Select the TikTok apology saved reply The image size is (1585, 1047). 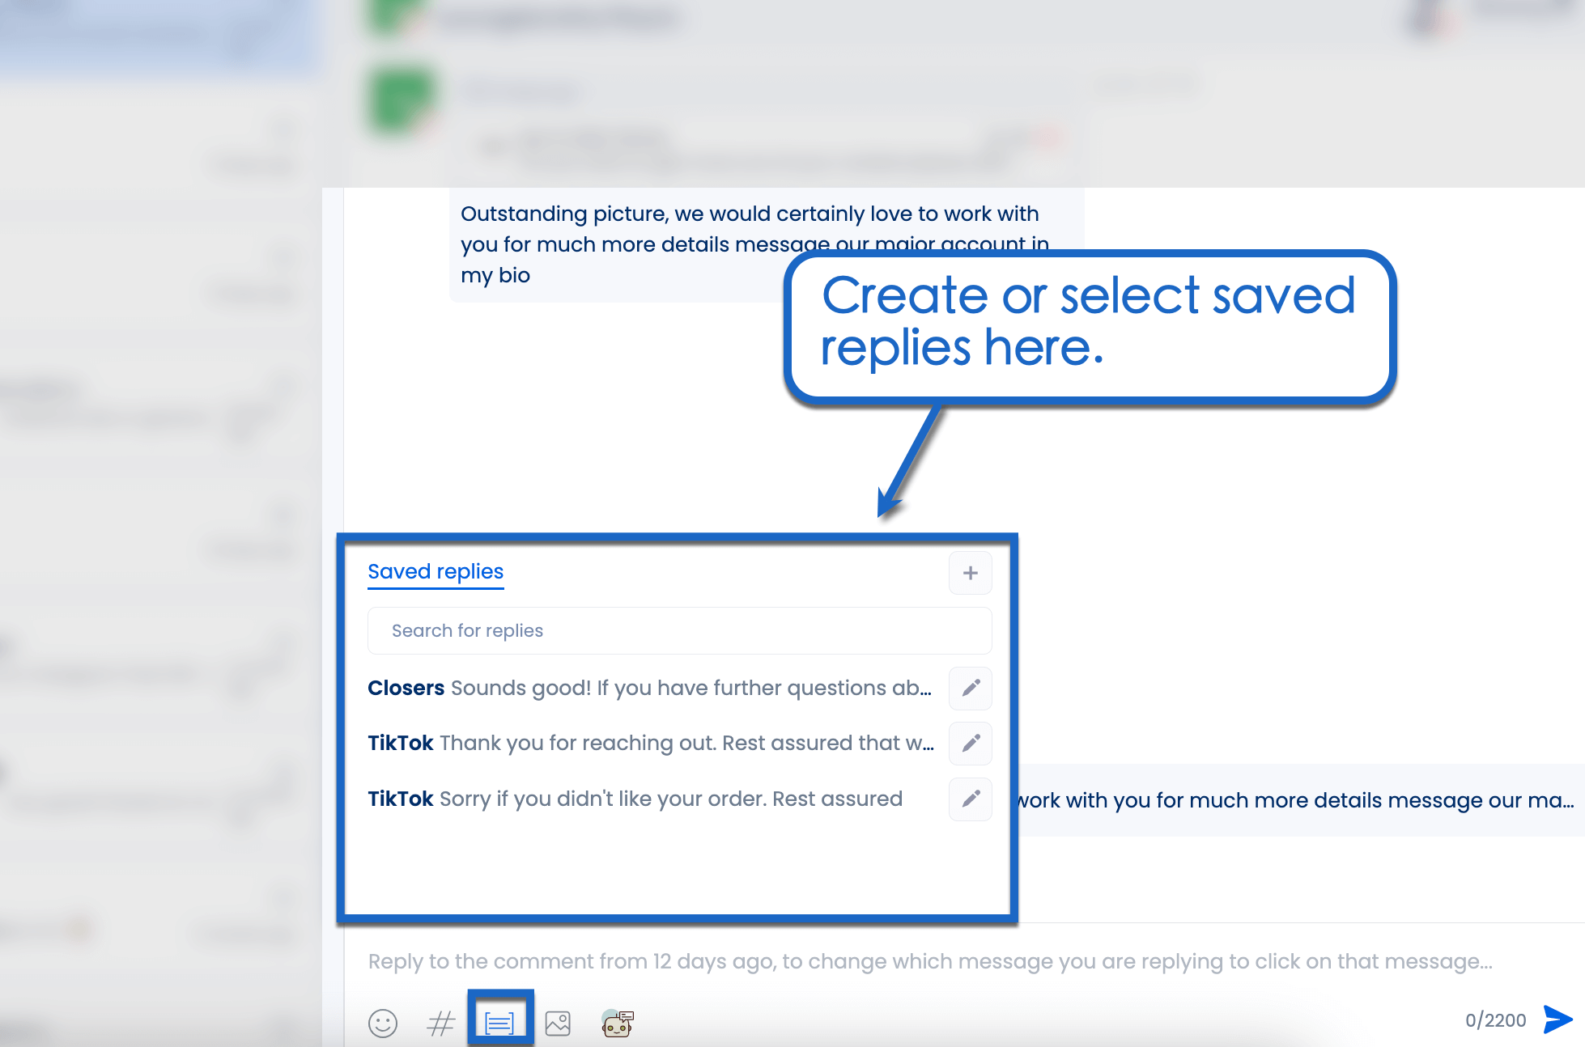click(635, 799)
